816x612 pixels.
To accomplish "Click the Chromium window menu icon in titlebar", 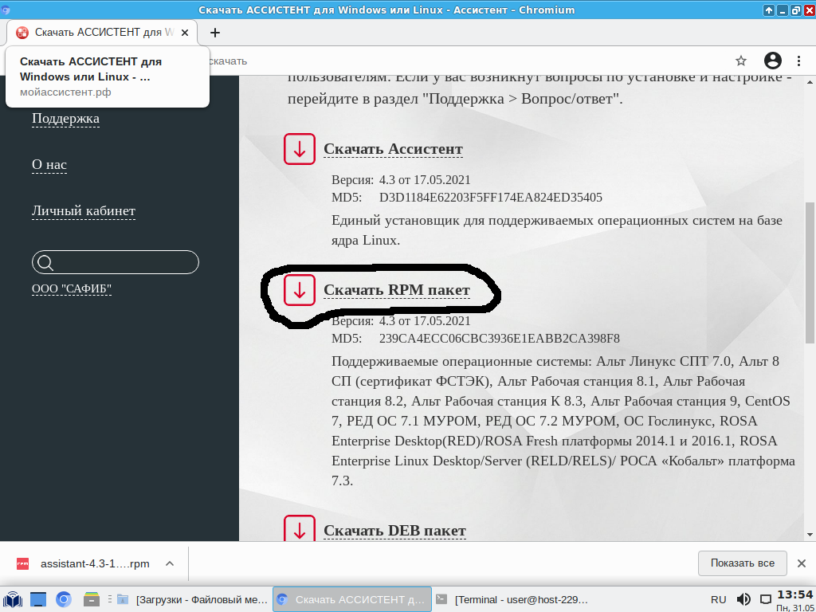I will point(6,10).
